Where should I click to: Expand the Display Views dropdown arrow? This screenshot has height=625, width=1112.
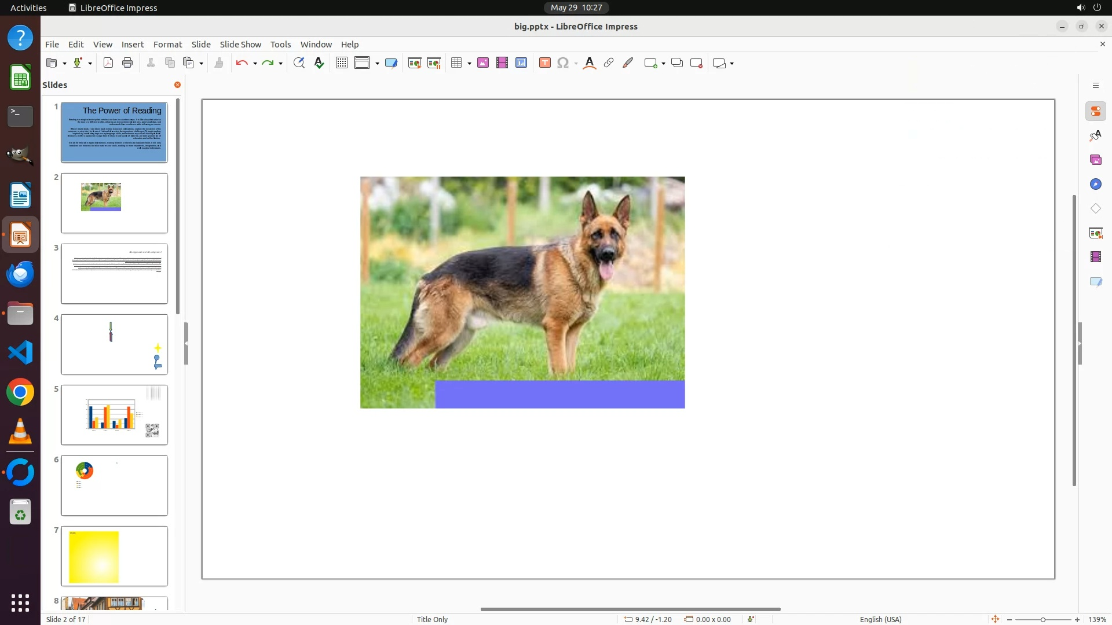click(377, 63)
